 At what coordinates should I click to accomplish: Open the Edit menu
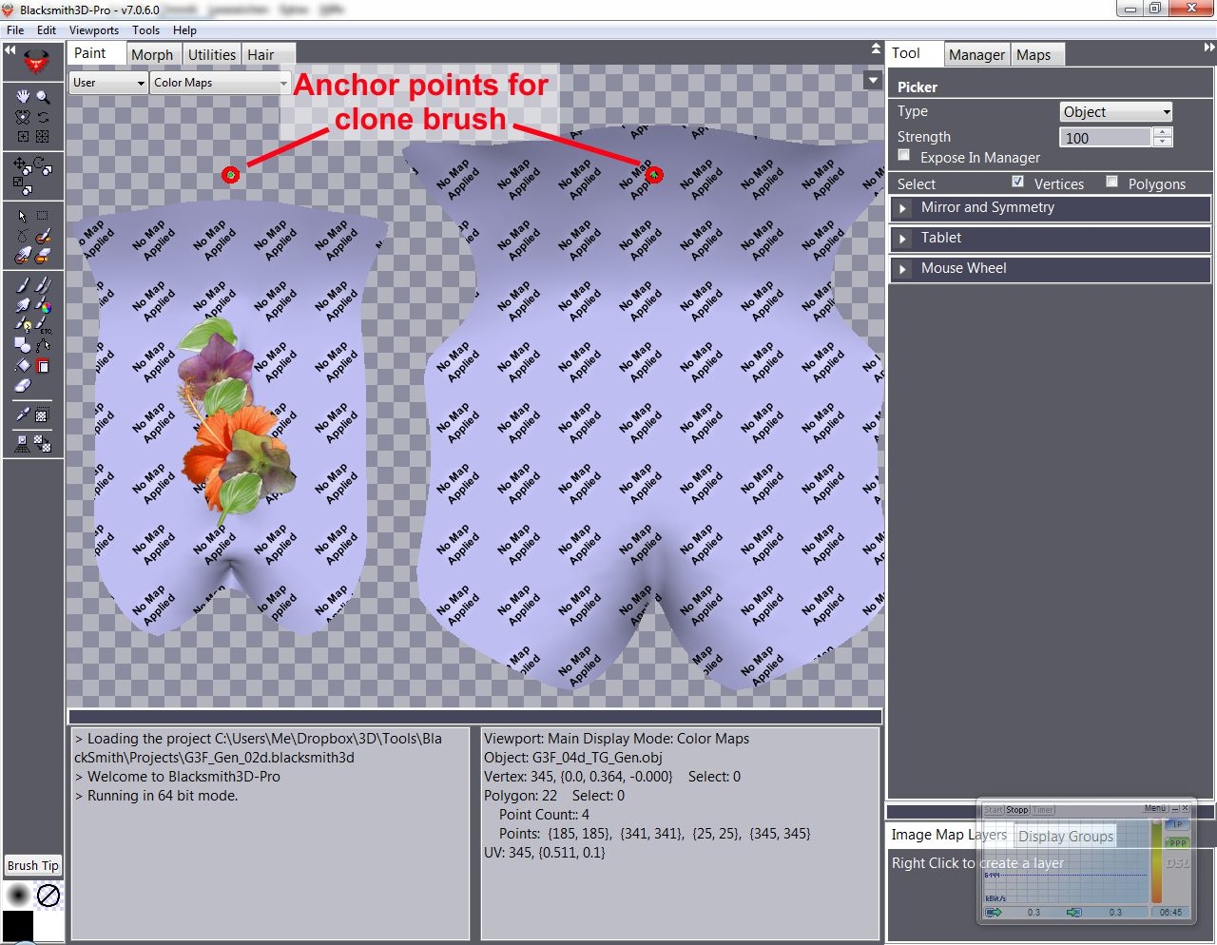[x=47, y=30]
